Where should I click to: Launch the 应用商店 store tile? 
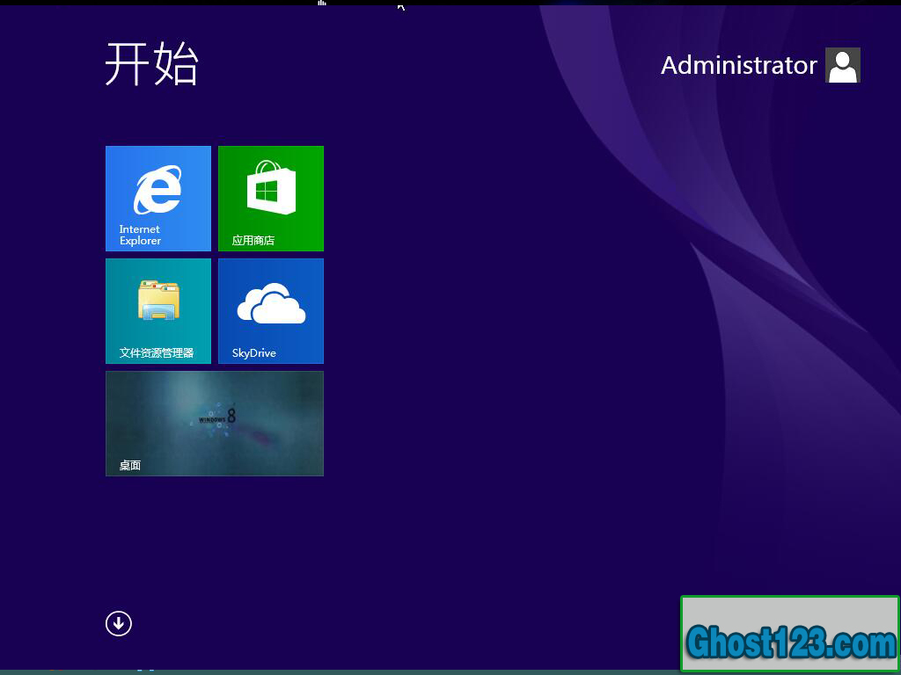[271, 199]
